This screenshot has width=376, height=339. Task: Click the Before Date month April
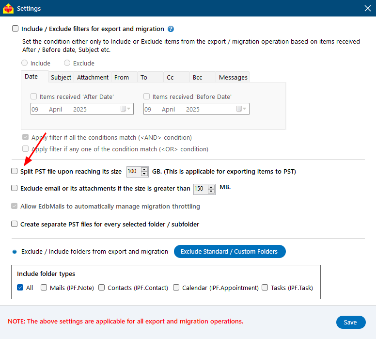coord(168,110)
